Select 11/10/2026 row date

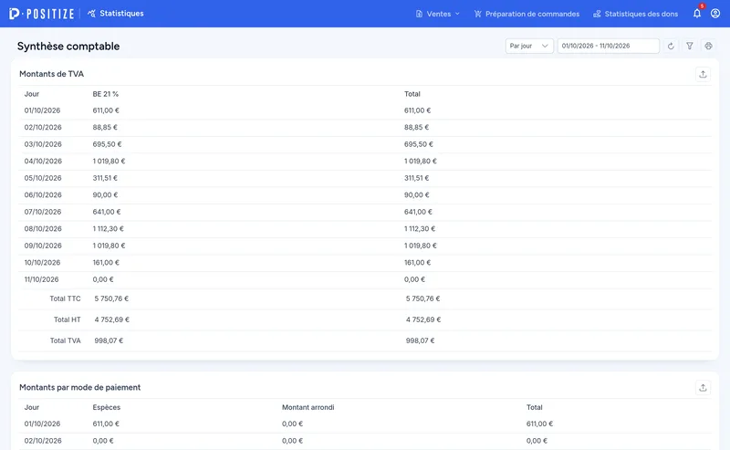coord(41,279)
